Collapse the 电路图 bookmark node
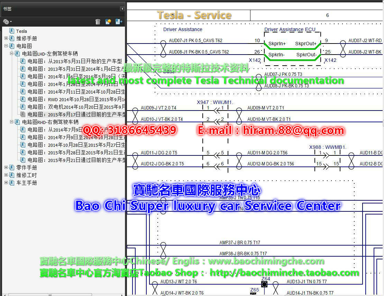Screen dimensions: 384x296 [x=6, y=46]
